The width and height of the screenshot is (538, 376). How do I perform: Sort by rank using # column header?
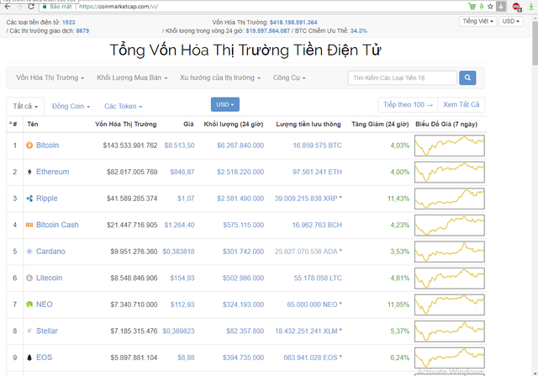pos(13,124)
